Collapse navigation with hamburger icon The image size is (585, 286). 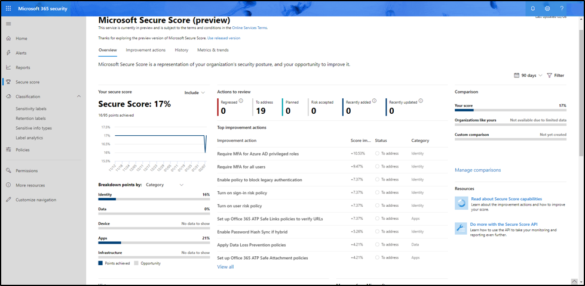pos(8,24)
